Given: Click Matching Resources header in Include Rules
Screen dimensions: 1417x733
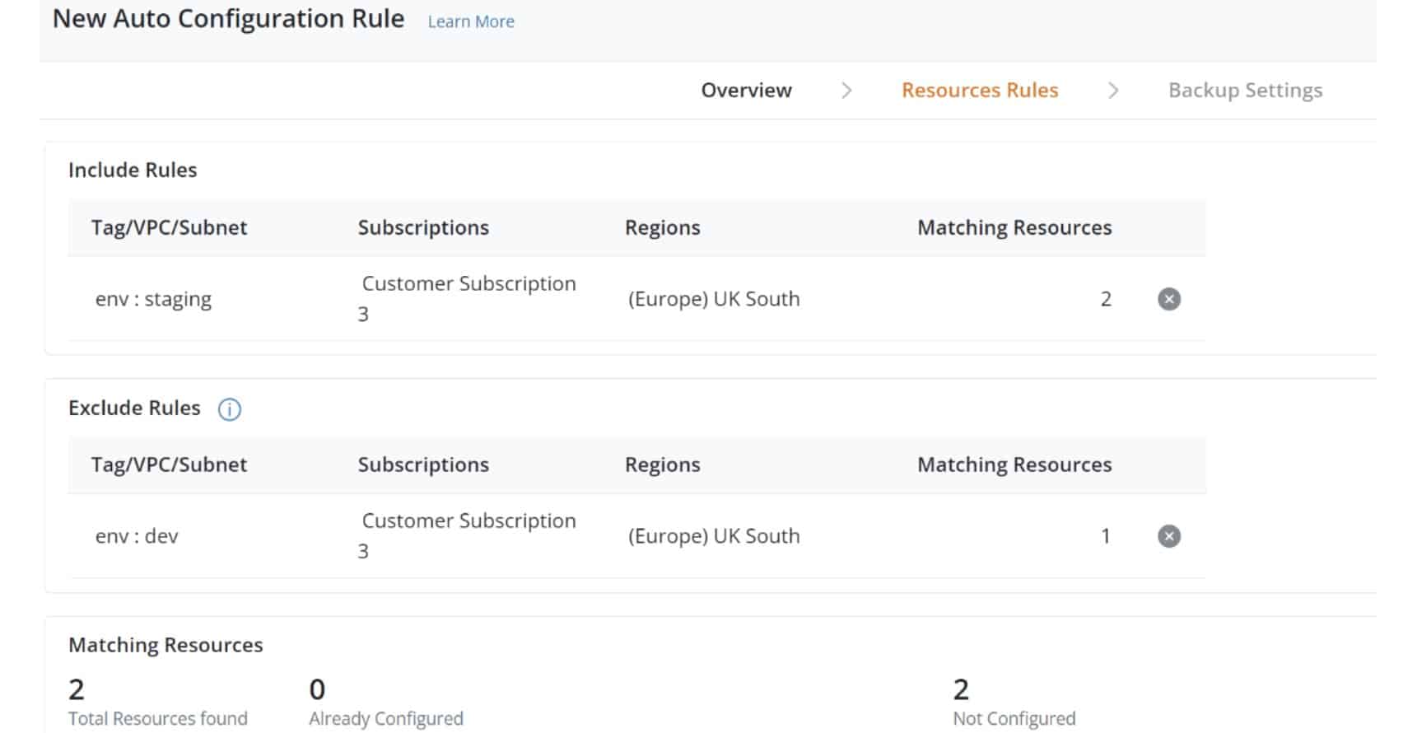Looking at the screenshot, I should pos(1014,228).
